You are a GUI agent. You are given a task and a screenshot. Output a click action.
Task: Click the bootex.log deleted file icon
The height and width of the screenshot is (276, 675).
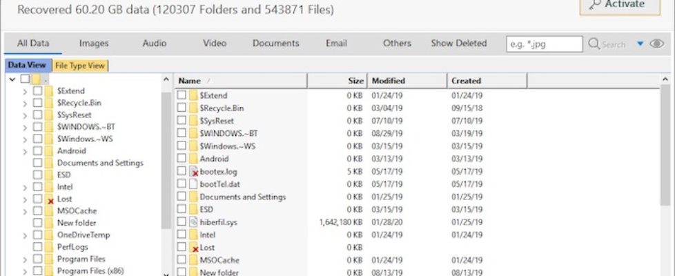click(194, 171)
